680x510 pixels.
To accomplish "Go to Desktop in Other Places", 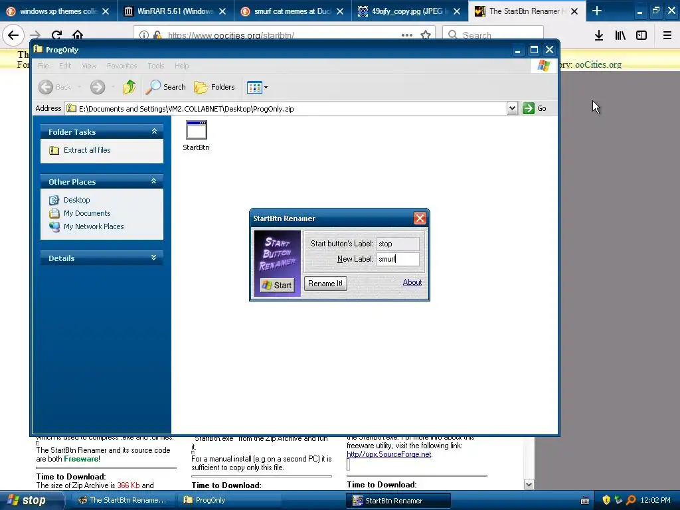I will 77,200.
